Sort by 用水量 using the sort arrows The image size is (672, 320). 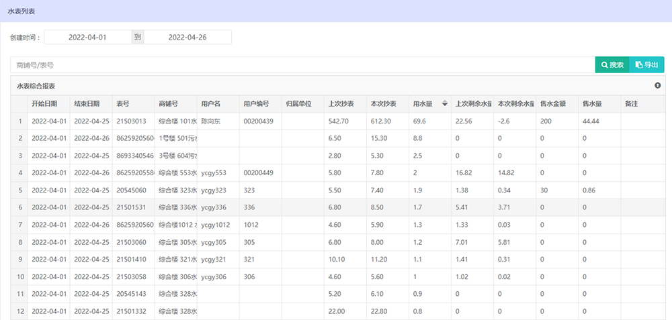point(444,104)
